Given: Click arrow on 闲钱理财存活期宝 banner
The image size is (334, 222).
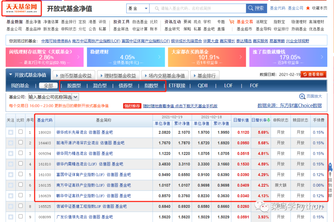Looking at the screenshot, I should tap(78, 57).
